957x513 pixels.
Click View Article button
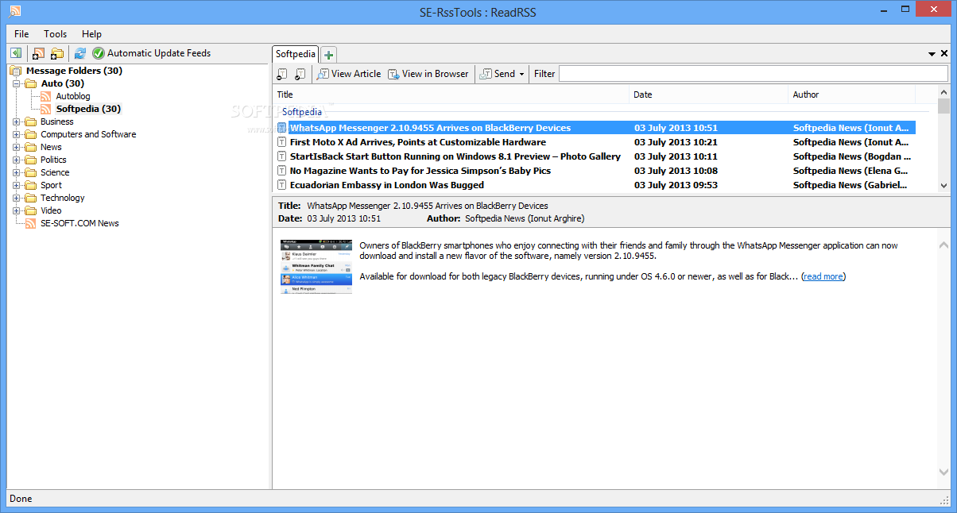(349, 74)
